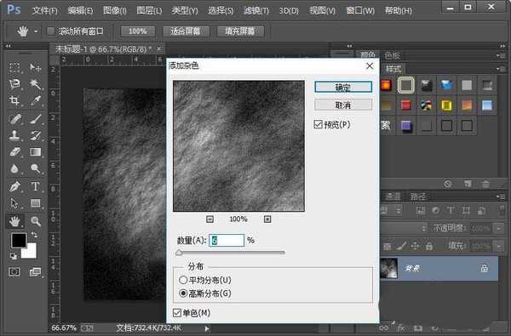This screenshot has height=336, width=511.
Task: Open the 图像(I) image menu
Action: pos(115,10)
